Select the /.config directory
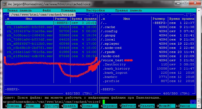This screenshot has width=202, height=109. (109, 31)
